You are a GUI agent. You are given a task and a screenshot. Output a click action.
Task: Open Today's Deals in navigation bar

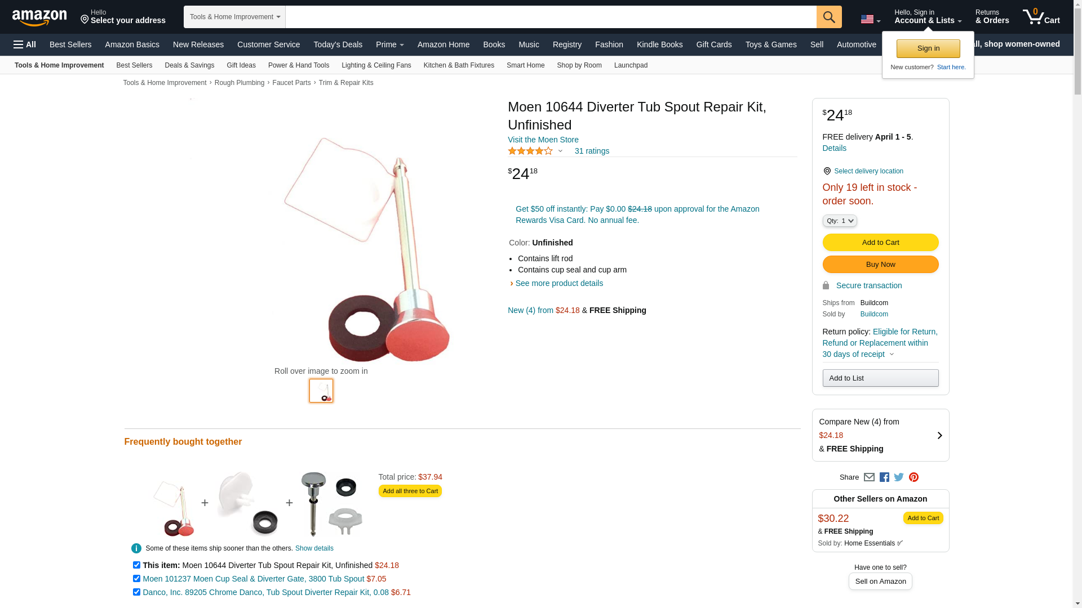[x=338, y=44]
